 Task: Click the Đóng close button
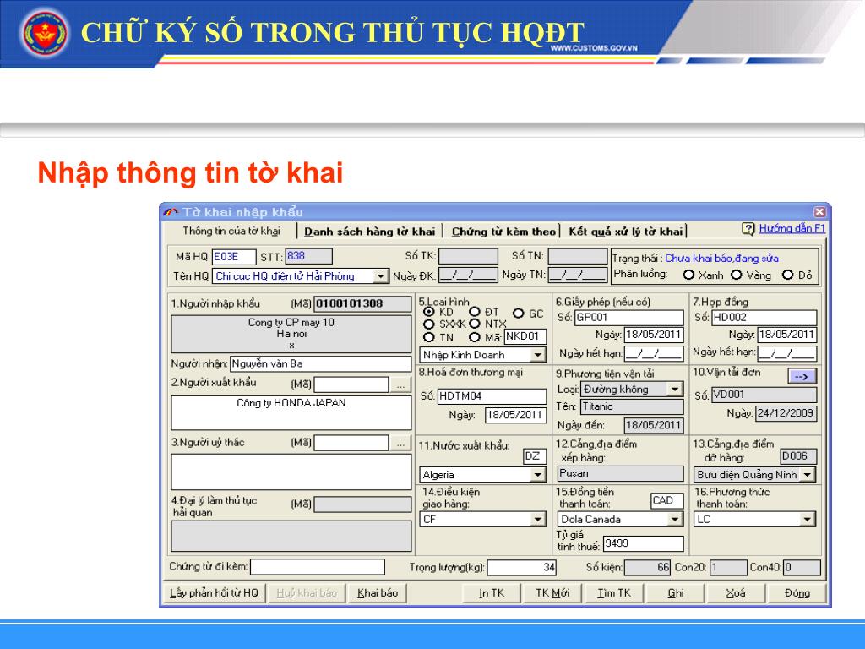797,592
